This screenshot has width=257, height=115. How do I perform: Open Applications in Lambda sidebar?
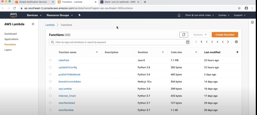pyautogui.click(x=12, y=39)
